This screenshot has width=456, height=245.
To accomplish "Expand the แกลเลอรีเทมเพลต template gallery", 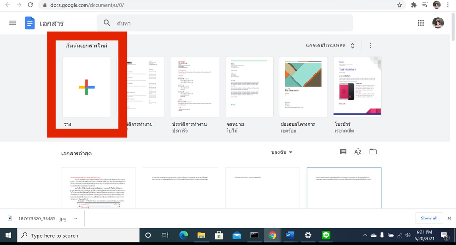I will 331,45.
